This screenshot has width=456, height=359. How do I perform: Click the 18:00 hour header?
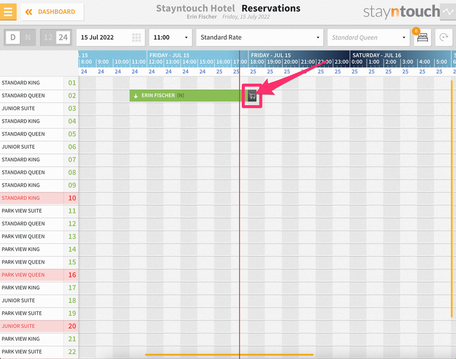(257, 62)
